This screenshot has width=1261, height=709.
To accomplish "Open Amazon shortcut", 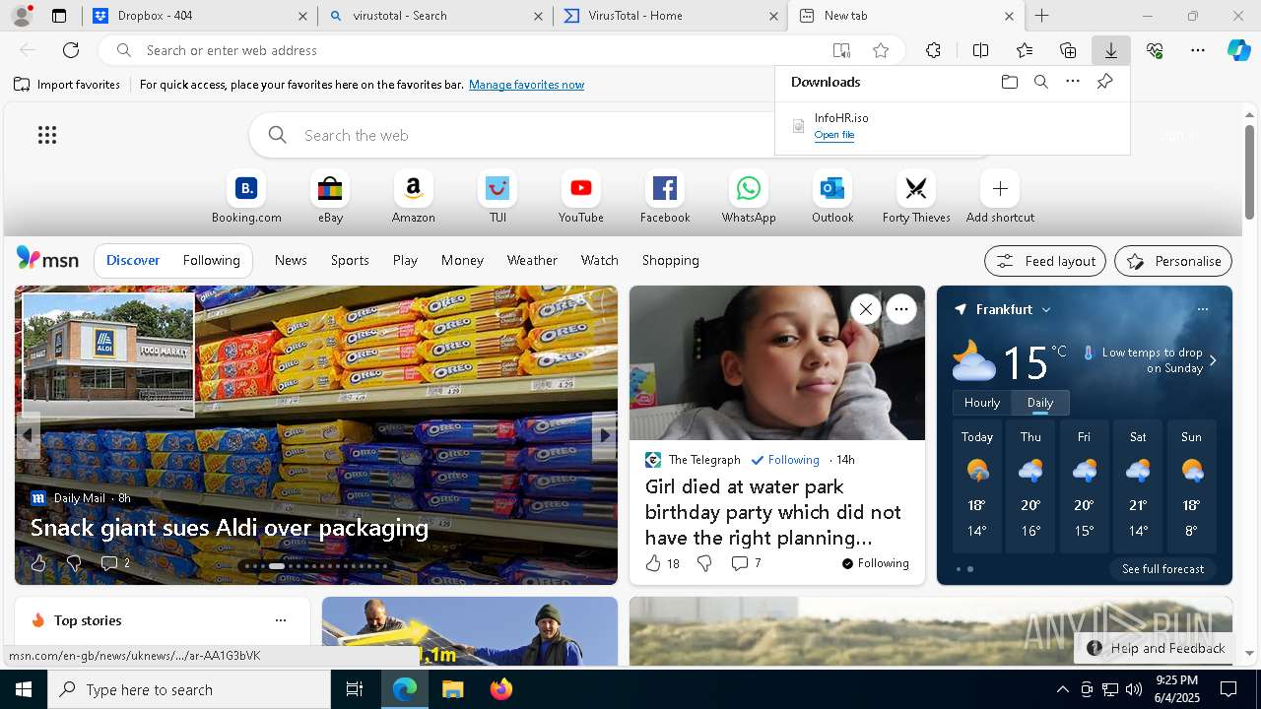I will point(414,197).
